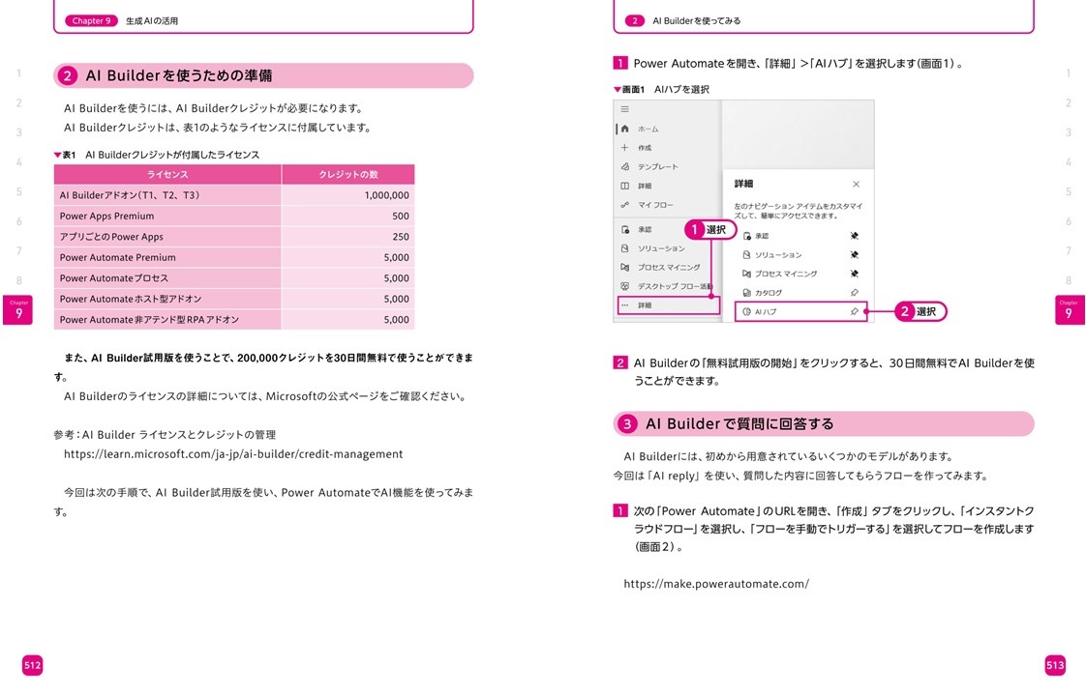Unpin プロセス マイニング in the 詳細 panel
Screen dimensions: 1086x695
click(x=855, y=274)
